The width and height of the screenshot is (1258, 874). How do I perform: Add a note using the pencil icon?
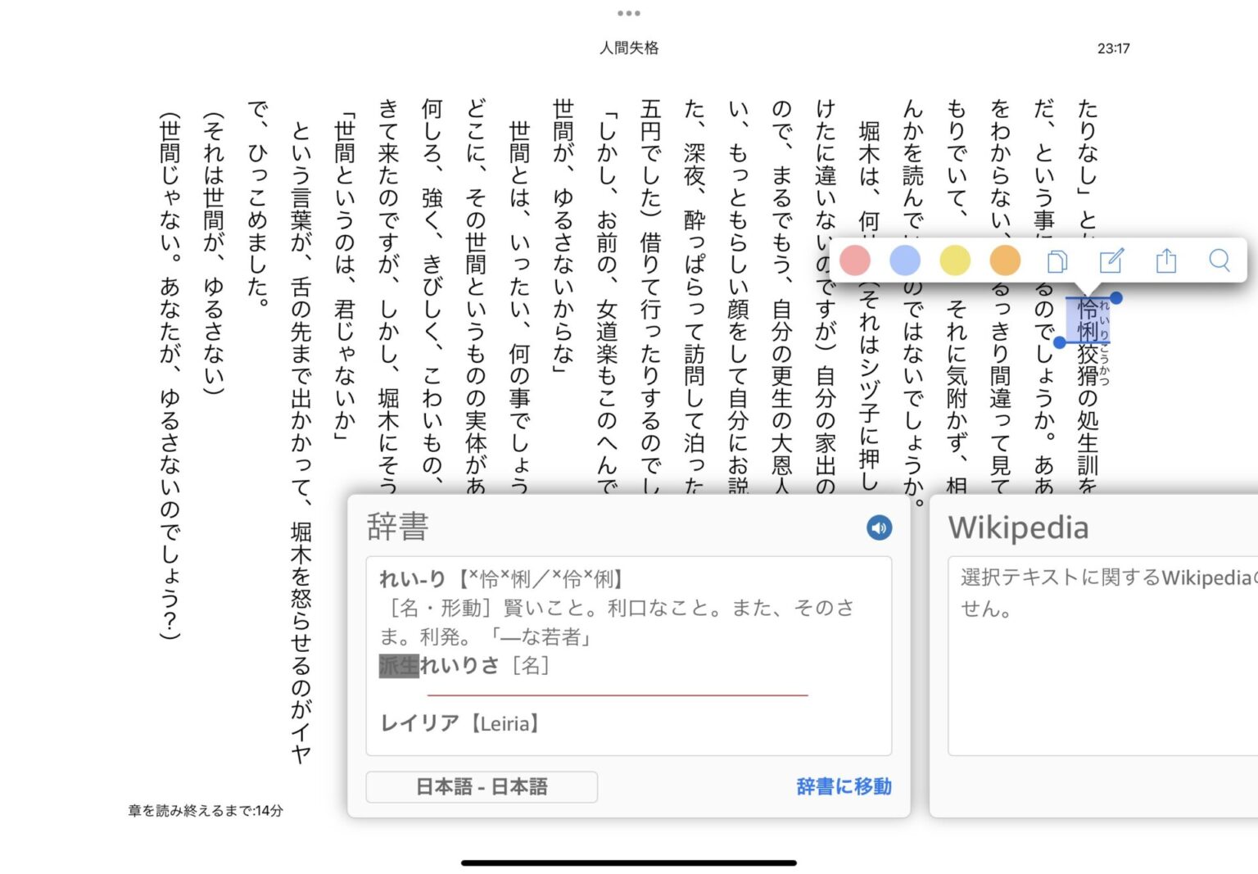pyautogui.click(x=1111, y=261)
